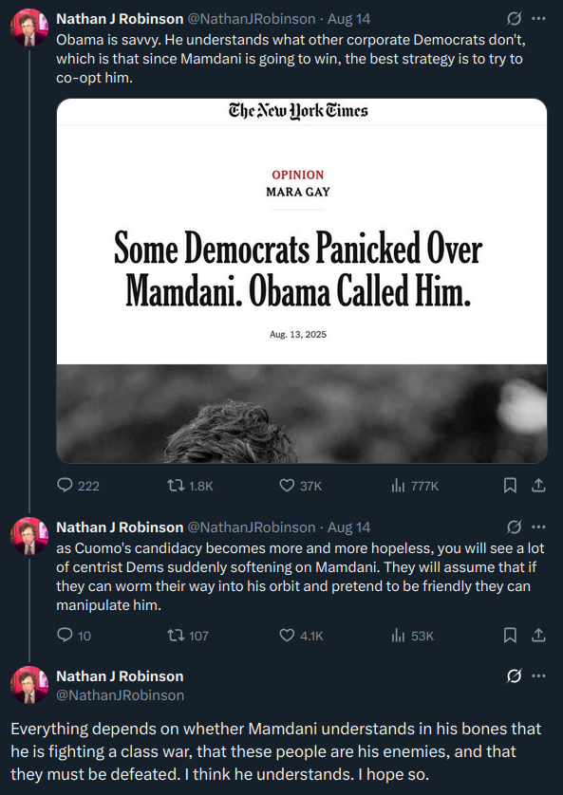Like the tweet with 37K likes
The height and width of the screenshot is (795, 563).
301,486
